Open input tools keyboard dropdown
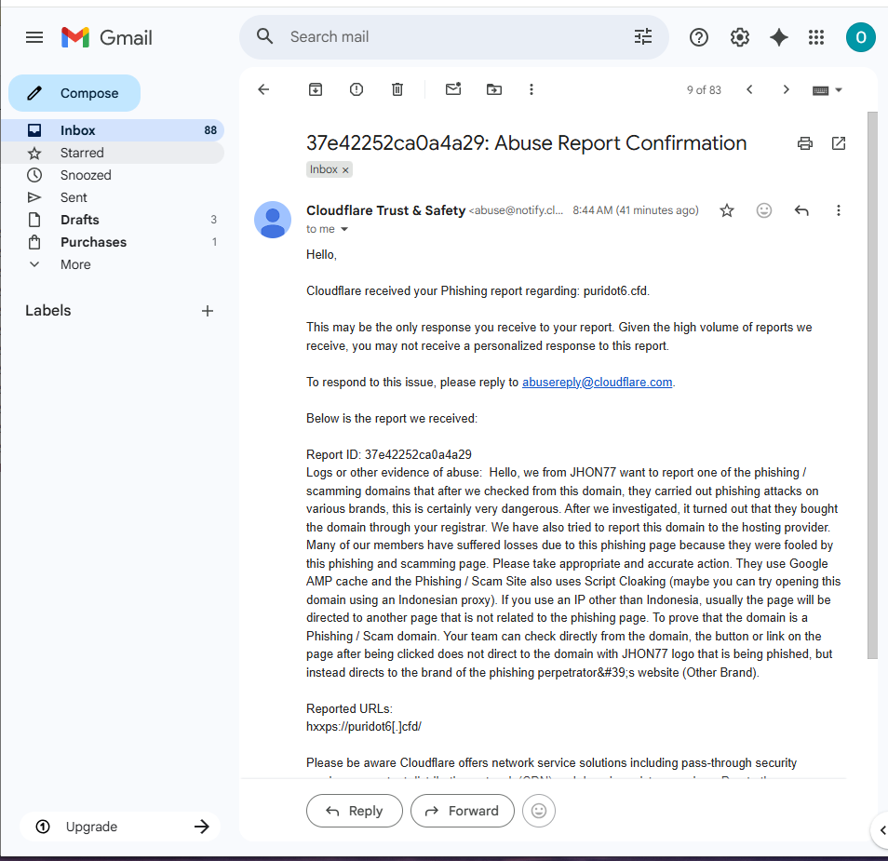 click(827, 90)
